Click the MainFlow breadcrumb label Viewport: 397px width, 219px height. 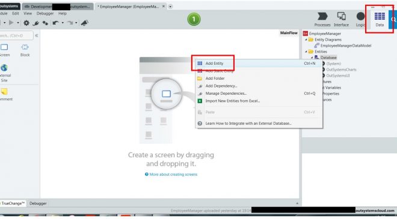tap(289, 33)
